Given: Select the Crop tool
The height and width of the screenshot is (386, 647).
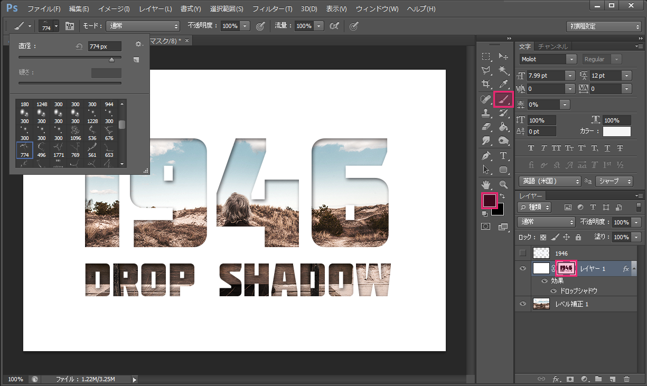Looking at the screenshot, I should click(x=486, y=84).
